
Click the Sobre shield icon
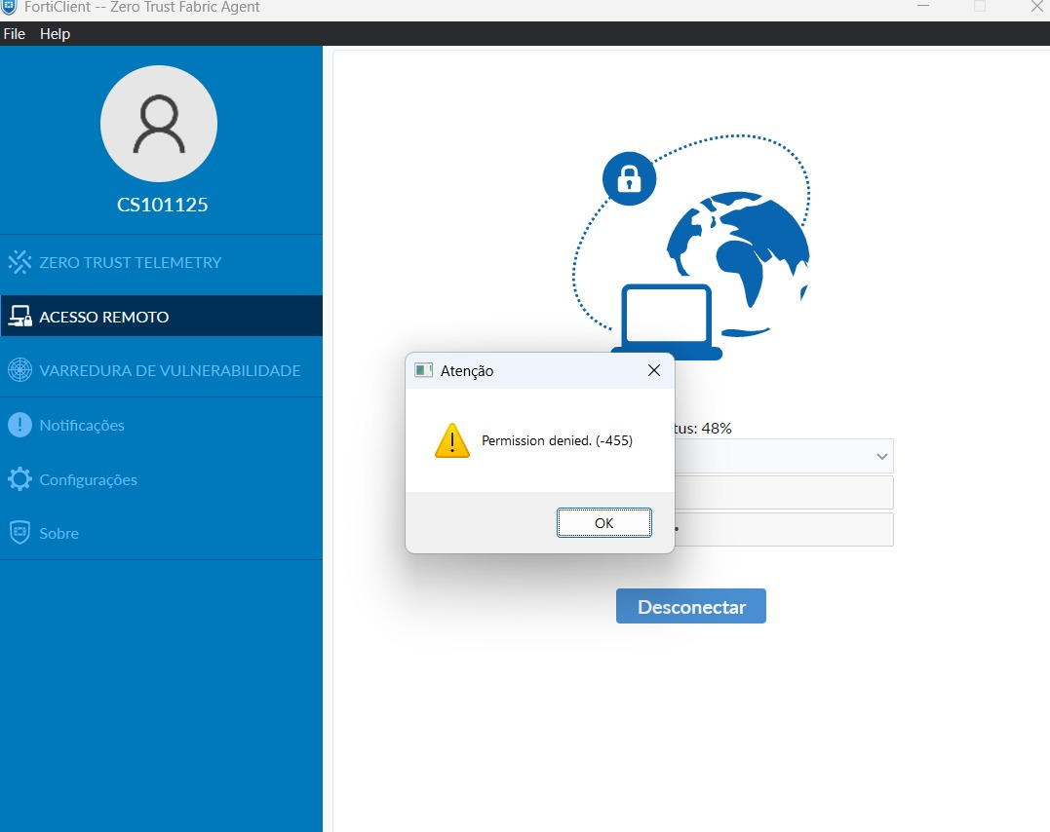[x=19, y=533]
